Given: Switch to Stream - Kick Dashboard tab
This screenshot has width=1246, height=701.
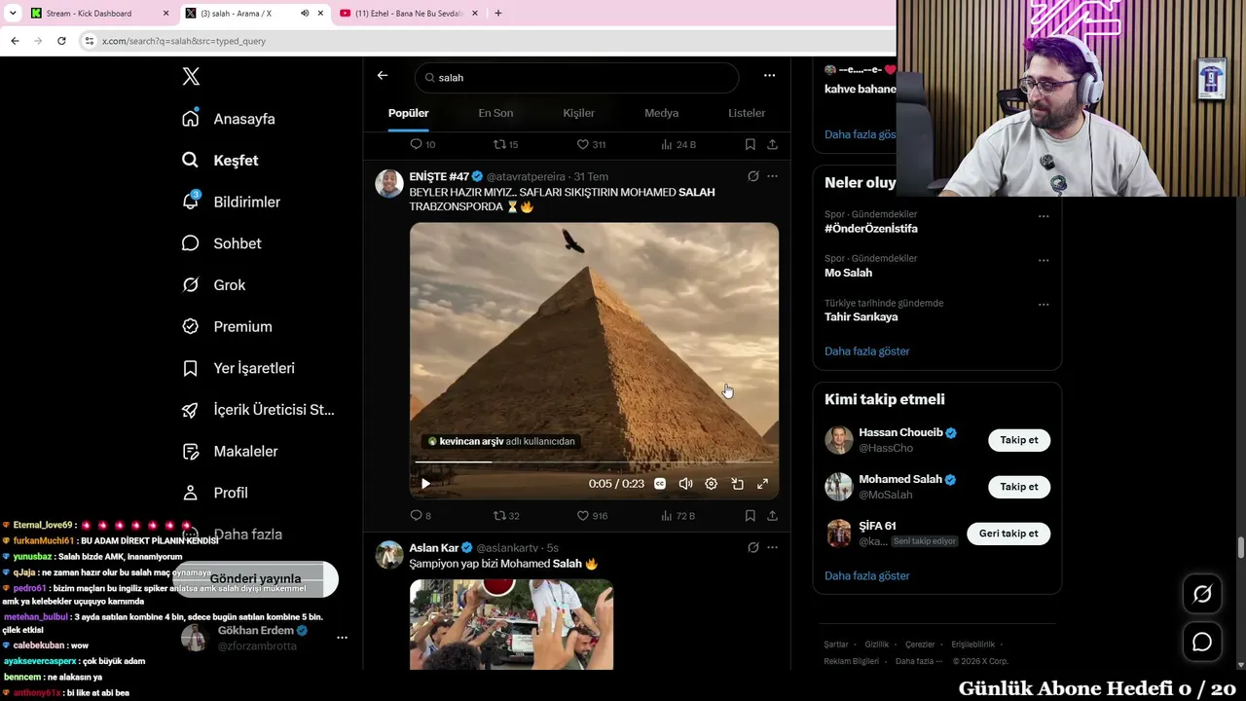Looking at the screenshot, I should tap(99, 14).
